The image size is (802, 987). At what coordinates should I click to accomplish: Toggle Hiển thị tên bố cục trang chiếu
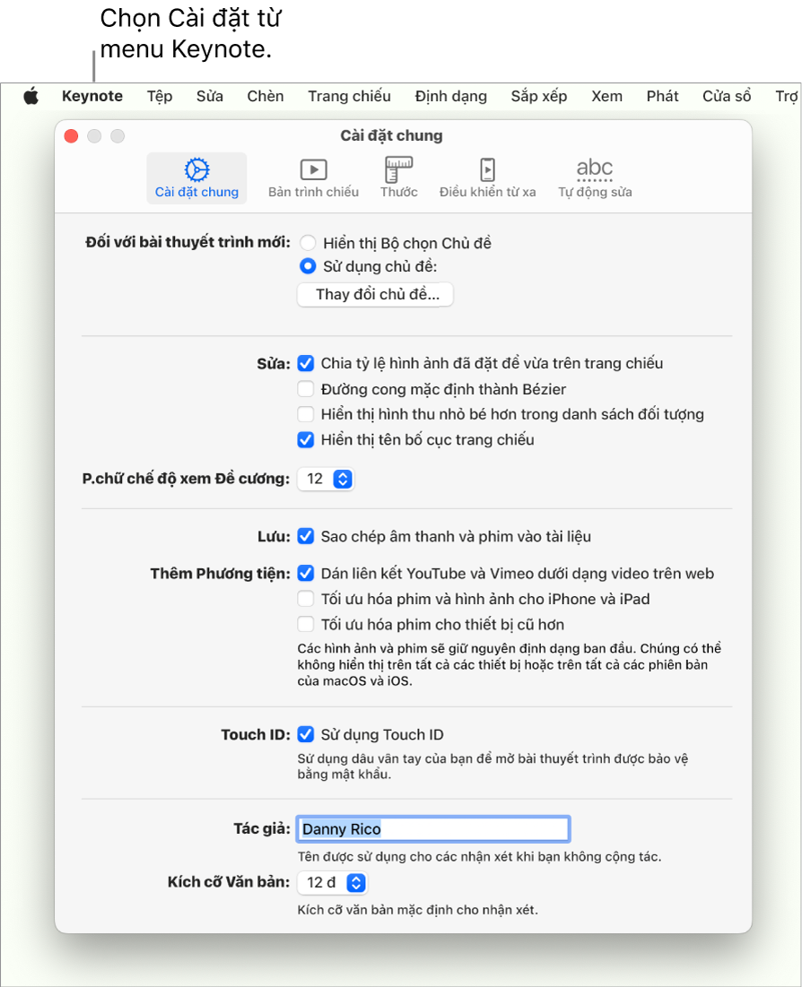pyautogui.click(x=306, y=439)
